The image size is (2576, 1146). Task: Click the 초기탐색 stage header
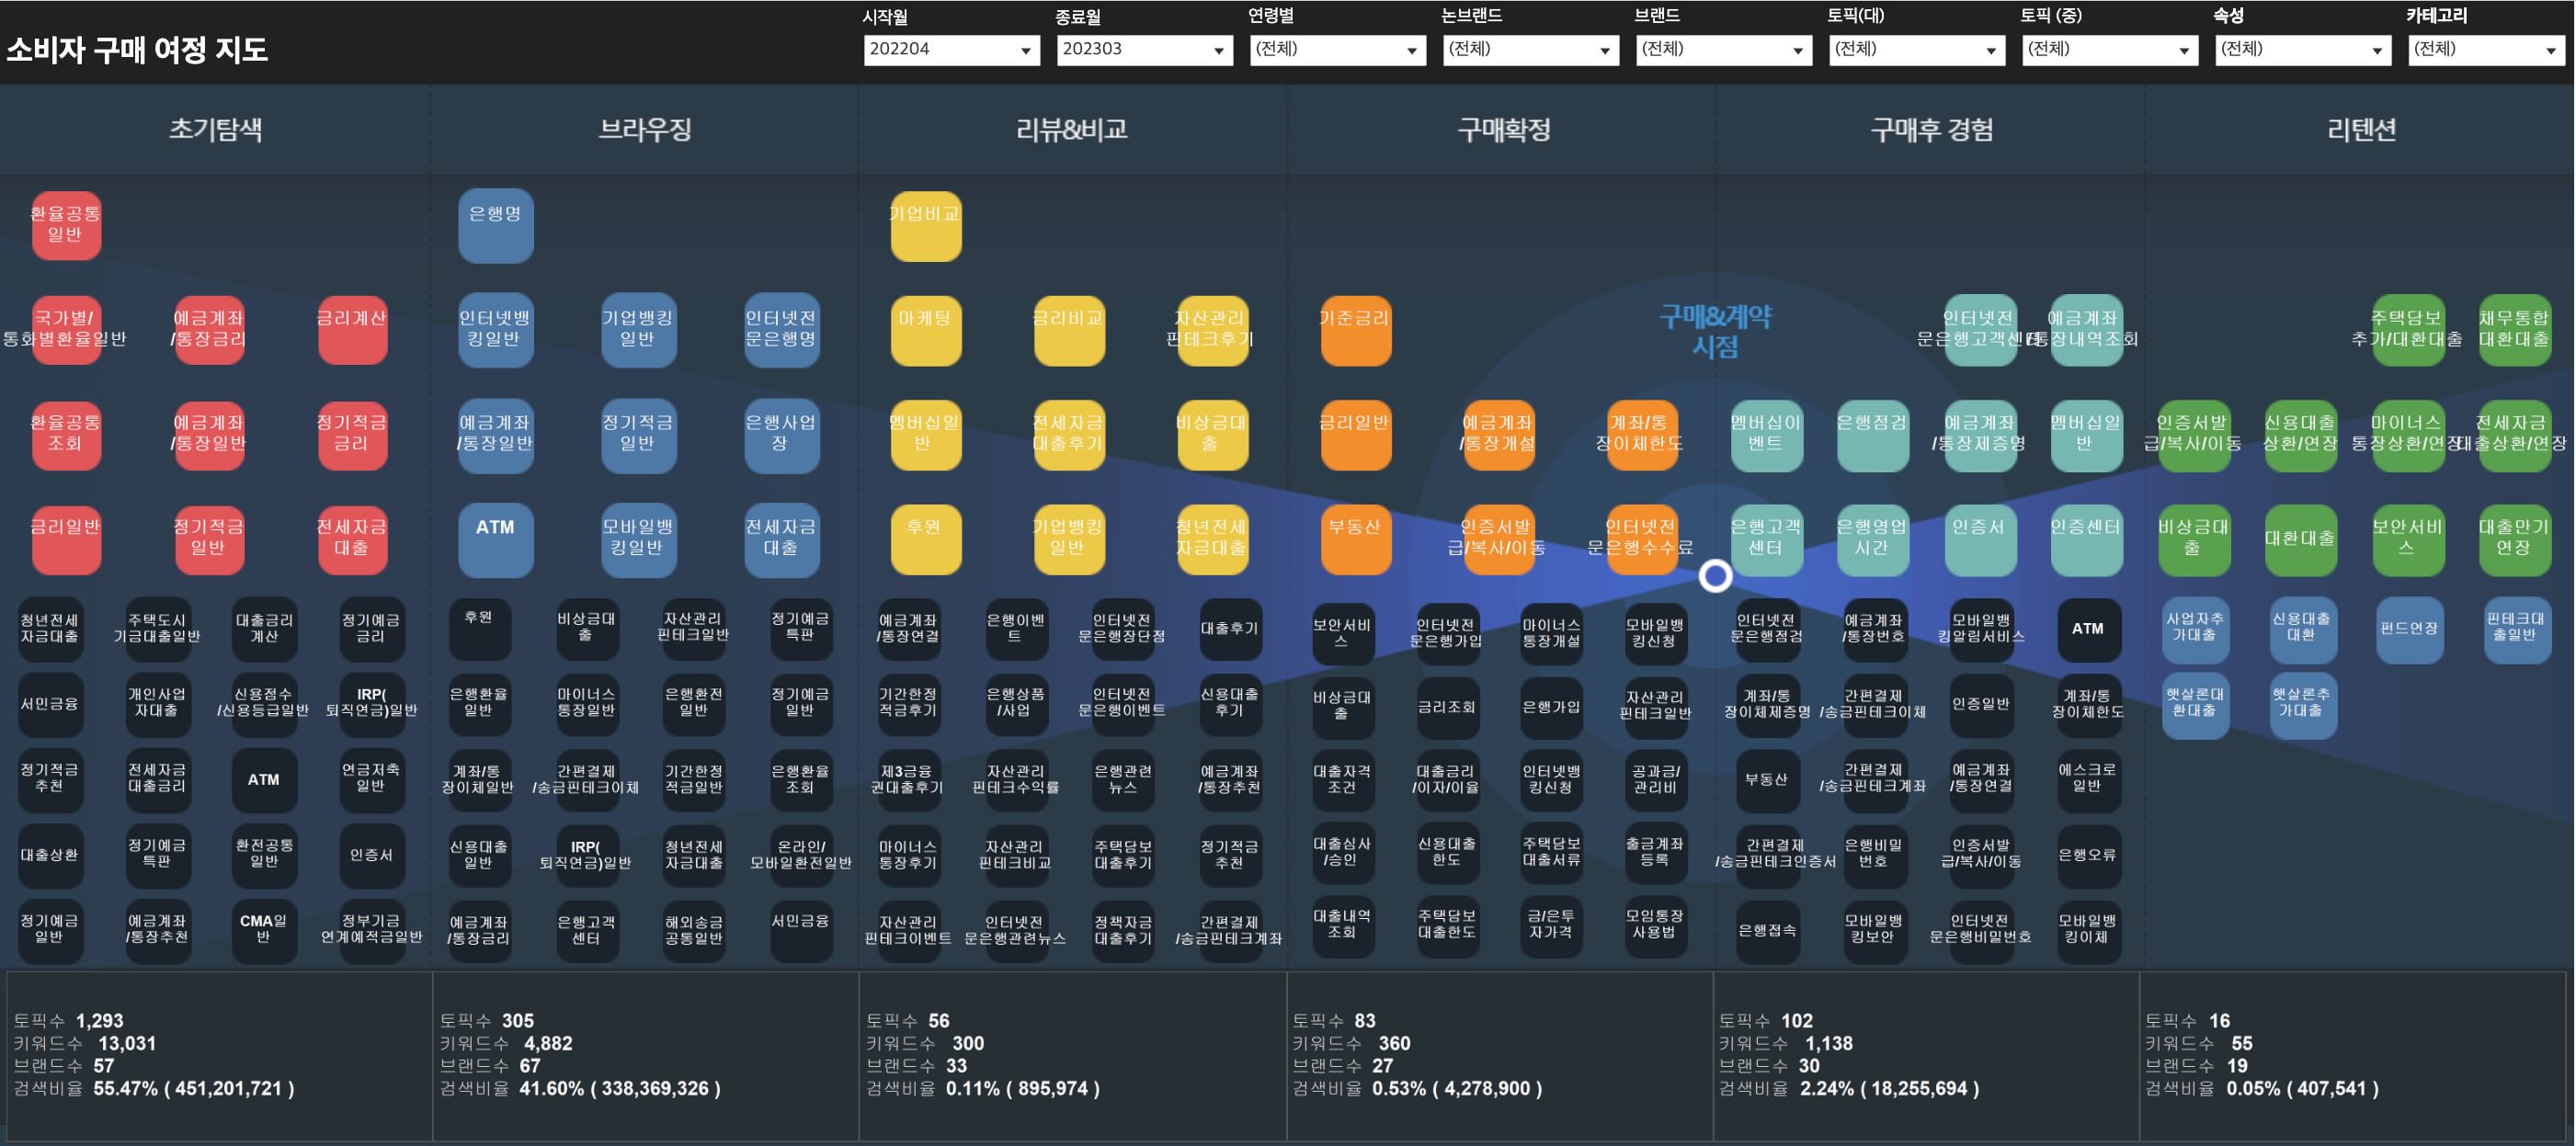tap(215, 129)
